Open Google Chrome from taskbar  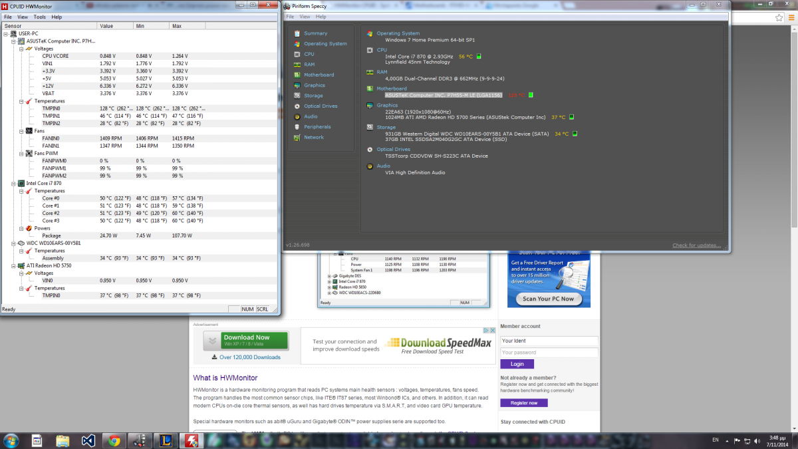(114, 440)
